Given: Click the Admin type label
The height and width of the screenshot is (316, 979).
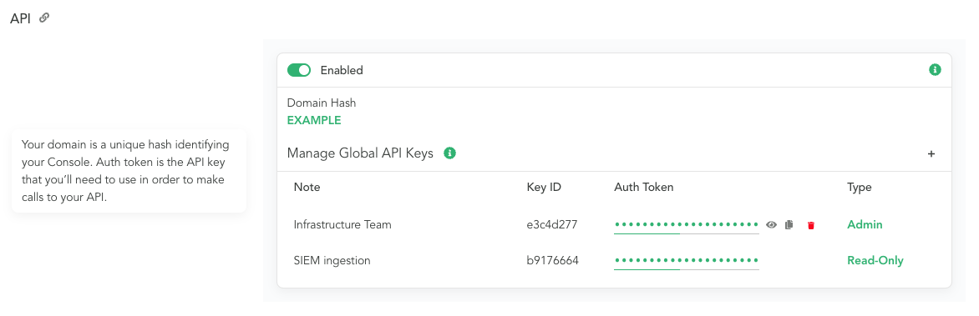Looking at the screenshot, I should click(x=865, y=224).
